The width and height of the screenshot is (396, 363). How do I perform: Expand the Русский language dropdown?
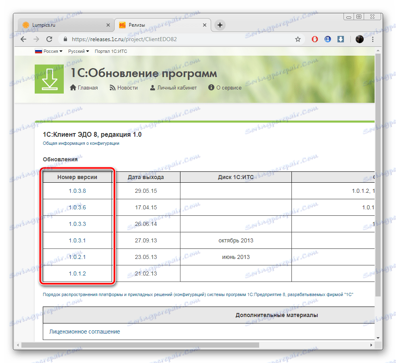click(79, 51)
